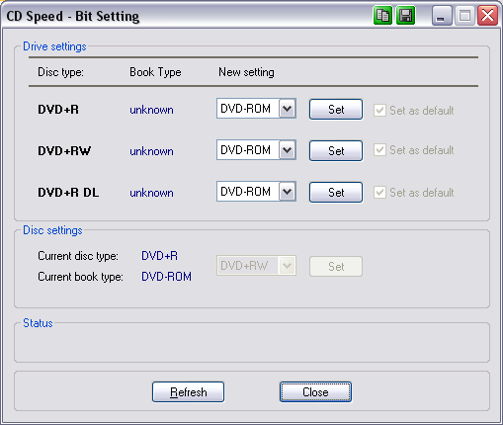Click the 'unknown' book type for DVD+R DL

(x=151, y=193)
